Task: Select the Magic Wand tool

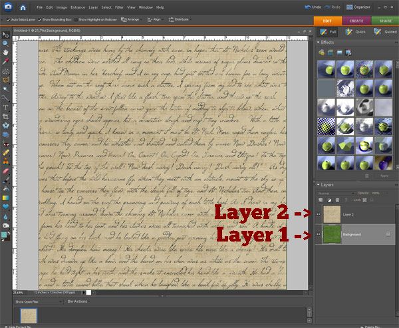Action: 5,89
